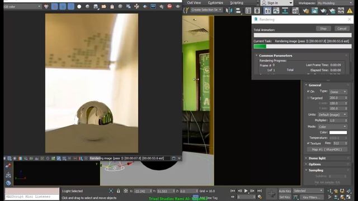Screen dimensions: 358x201
Task: Toggle the Layer Explorer icon
Action: (x=257, y=10)
